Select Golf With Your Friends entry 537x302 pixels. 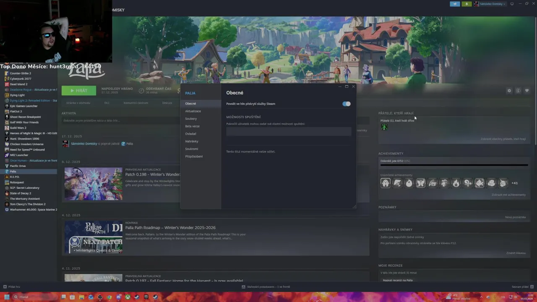pos(29,122)
